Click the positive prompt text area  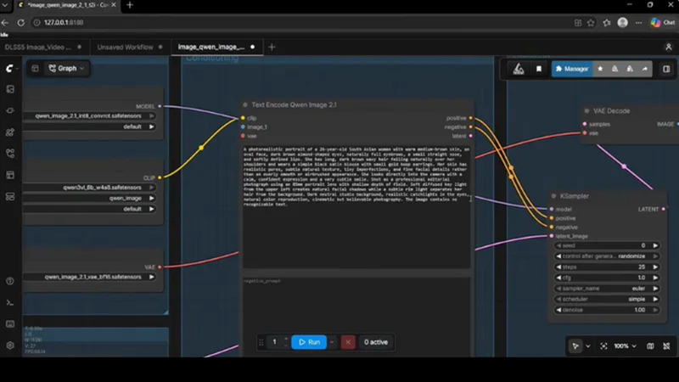[356, 207]
